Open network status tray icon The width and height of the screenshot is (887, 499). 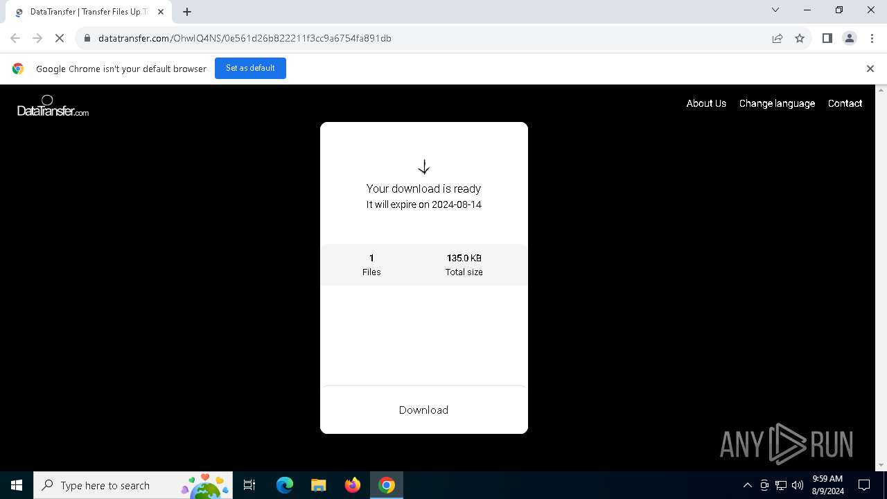coord(781,485)
